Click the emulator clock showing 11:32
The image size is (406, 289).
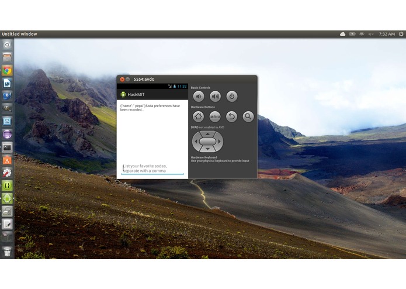182,87
